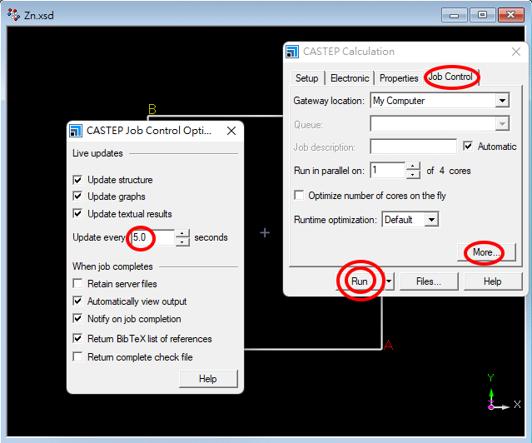
Task: Decrease the Run in parallel cores value
Action: coord(414,175)
